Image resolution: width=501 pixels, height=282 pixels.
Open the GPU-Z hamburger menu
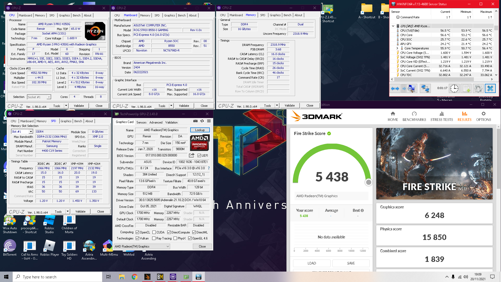209,121
